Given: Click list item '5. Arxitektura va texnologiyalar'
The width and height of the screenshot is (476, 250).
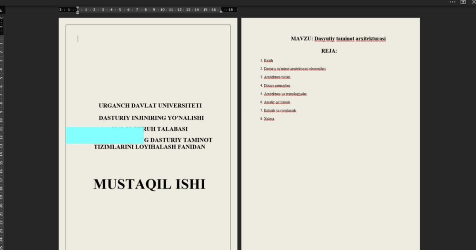Looking at the screenshot, I should [x=284, y=94].
